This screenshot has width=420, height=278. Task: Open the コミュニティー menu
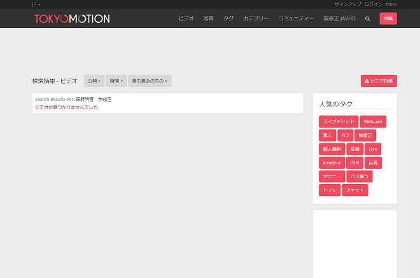(296, 19)
